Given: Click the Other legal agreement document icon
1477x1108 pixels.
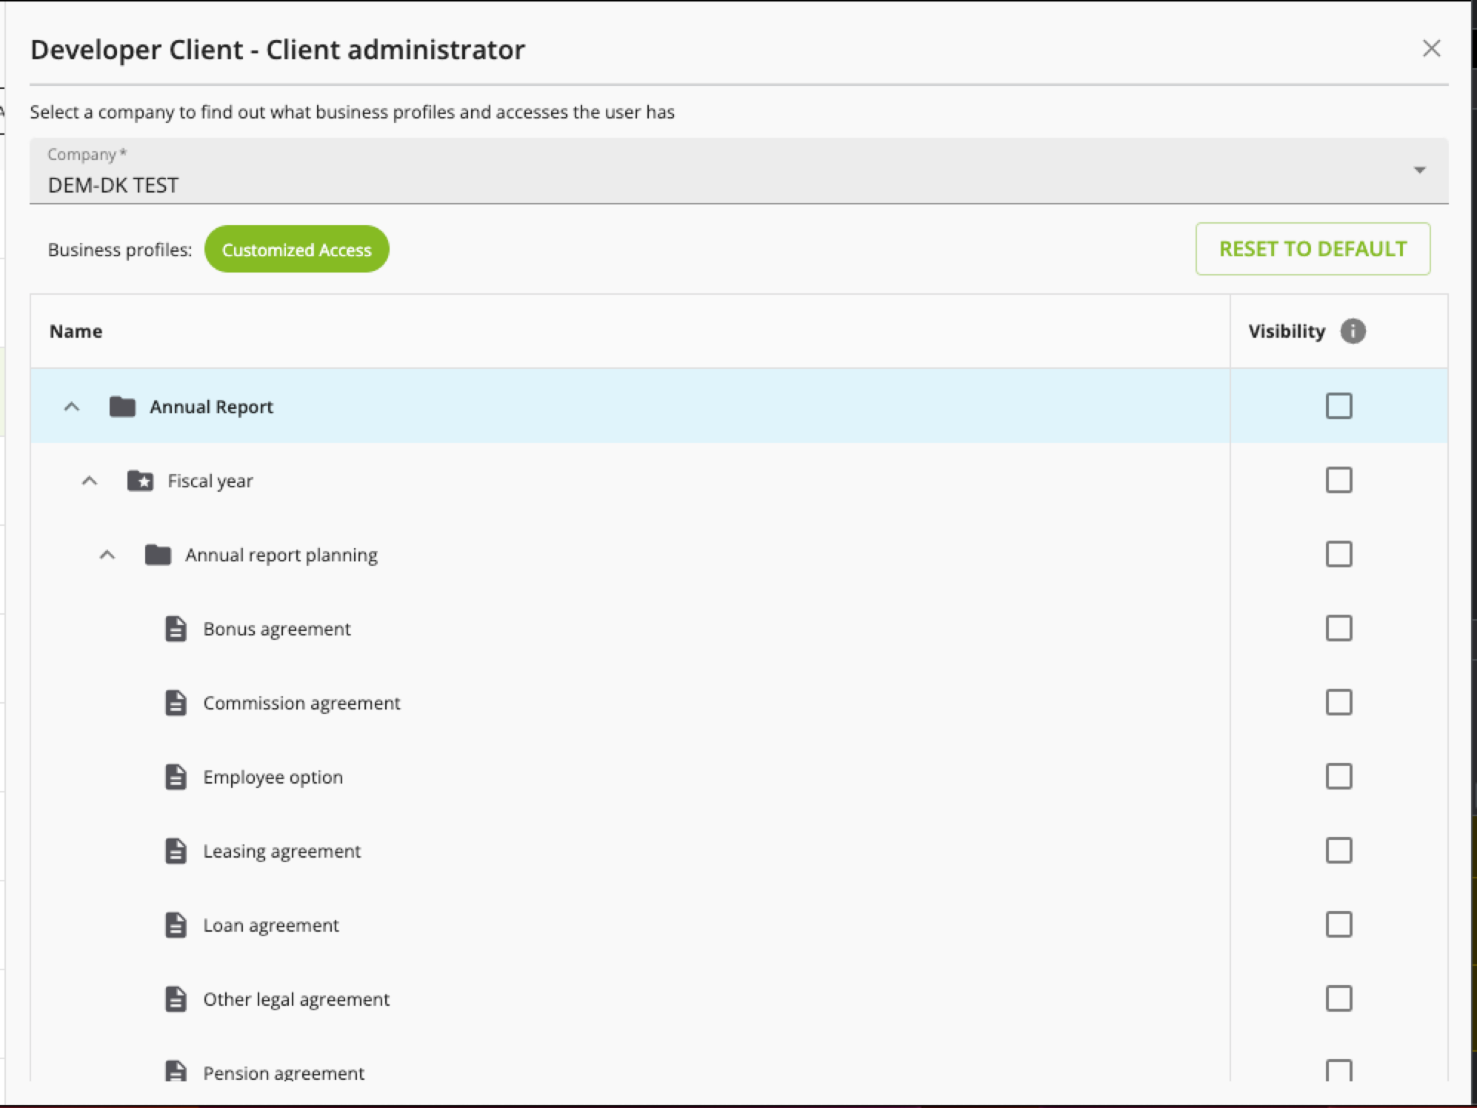Looking at the screenshot, I should pyautogui.click(x=176, y=999).
